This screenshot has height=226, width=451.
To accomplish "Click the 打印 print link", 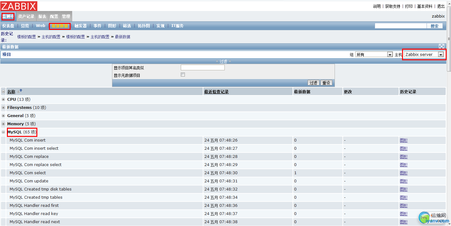I will (x=409, y=6).
